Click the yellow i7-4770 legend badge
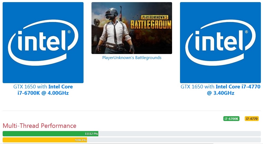 pyautogui.click(x=252, y=119)
